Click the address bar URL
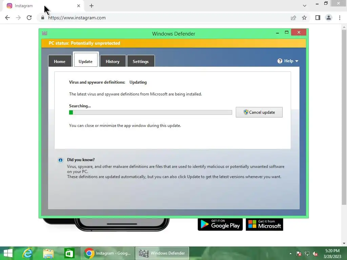Screen dimensions: 347x260 77,18
